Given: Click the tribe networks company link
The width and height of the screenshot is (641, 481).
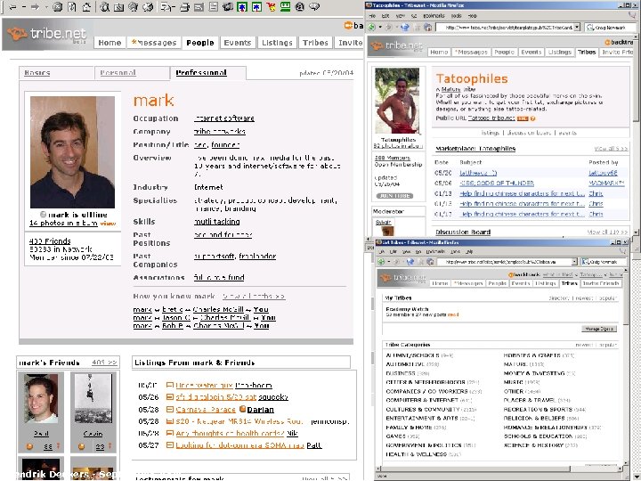Looking at the screenshot, I should pyautogui.click(x=220, y=131).
